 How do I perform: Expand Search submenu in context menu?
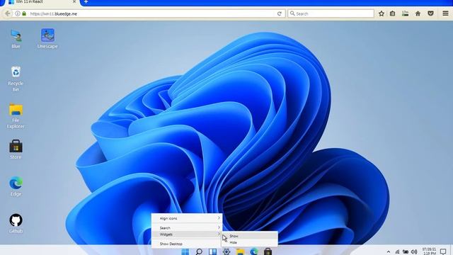pos(187,228)
